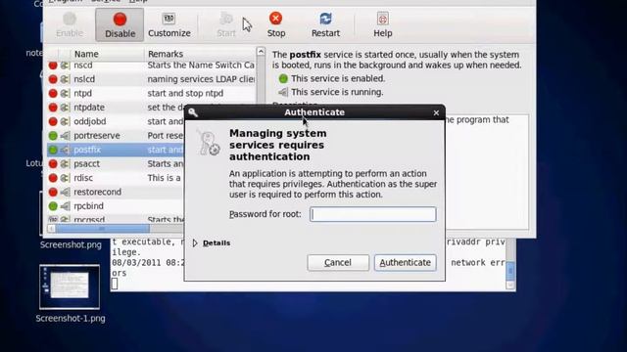Click the plug icon beside psacct

[65, 163]
